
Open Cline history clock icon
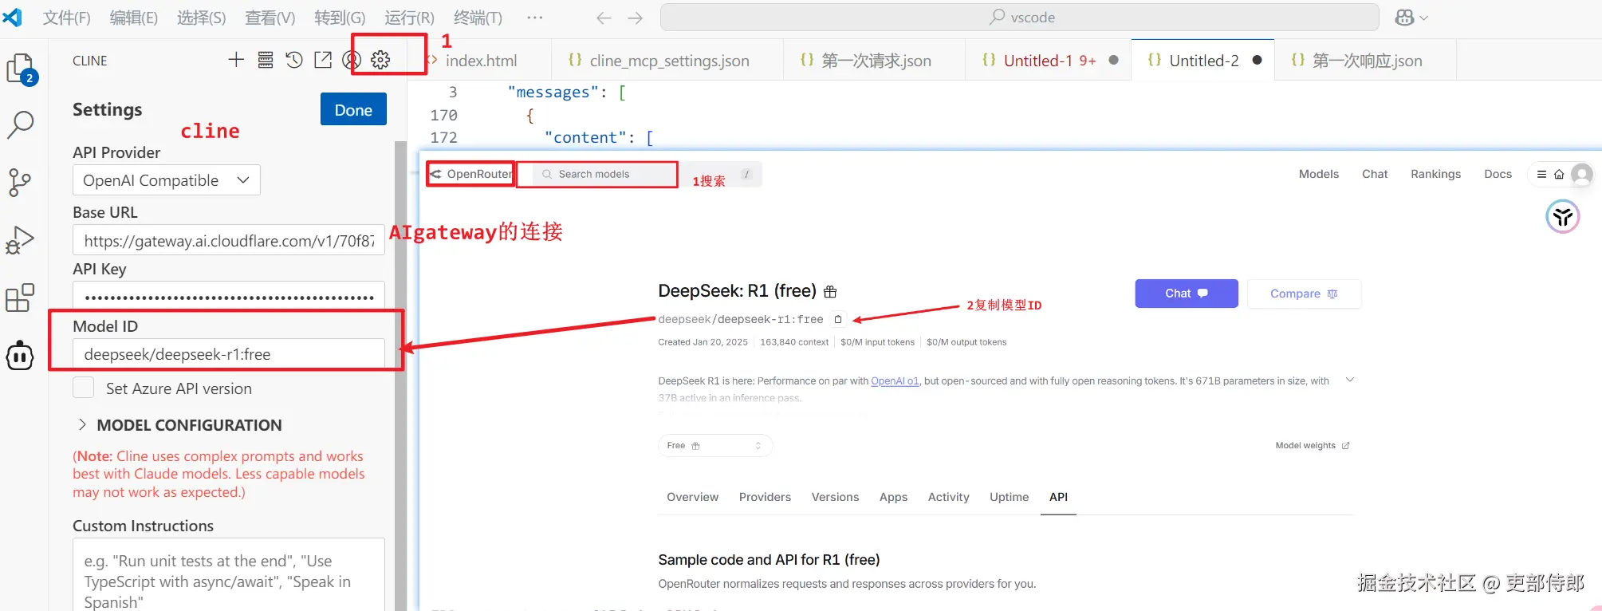point(294,60)
